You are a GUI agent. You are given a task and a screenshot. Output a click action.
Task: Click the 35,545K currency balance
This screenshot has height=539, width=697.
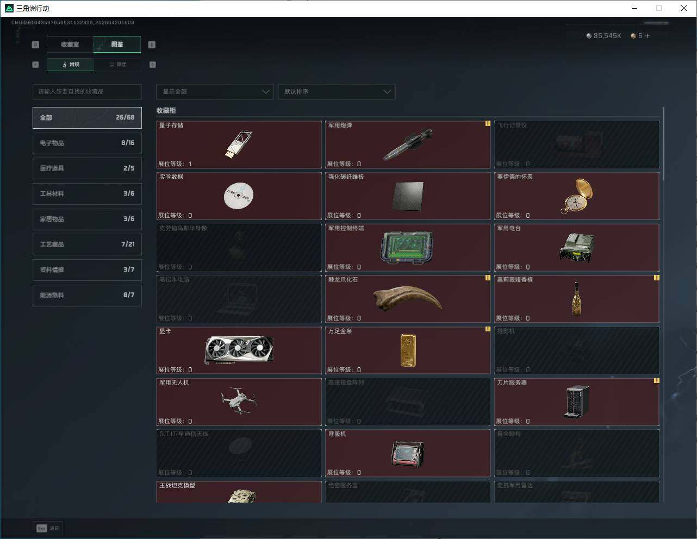point(607,36)
